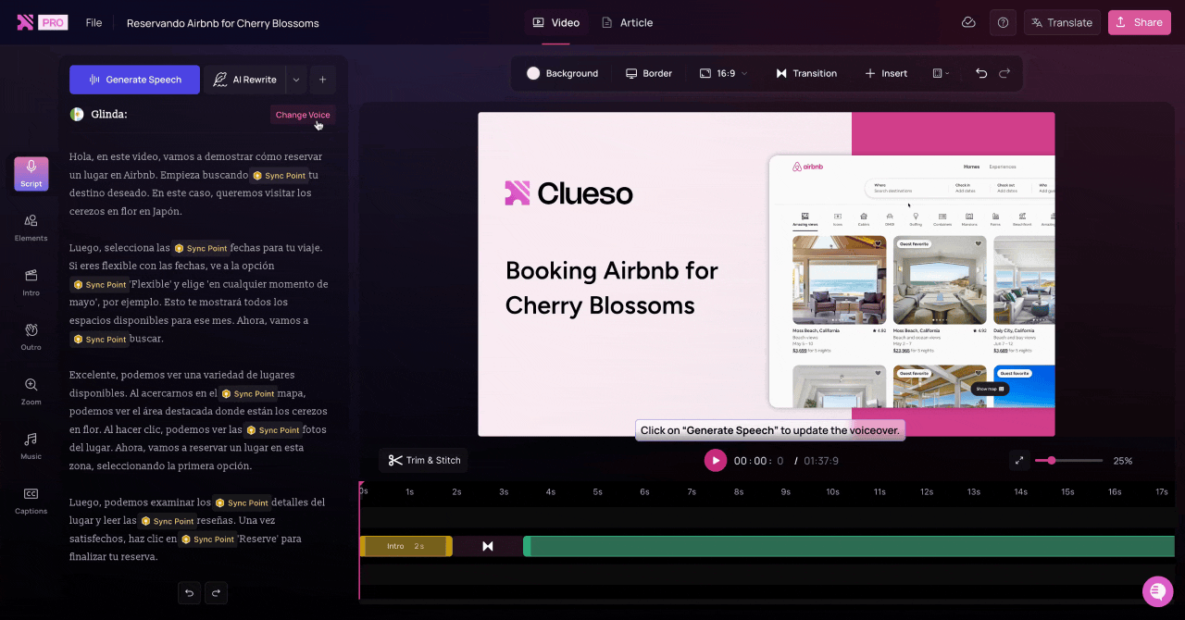
Task: Open the Script sidebar panel
Action: 31,173
